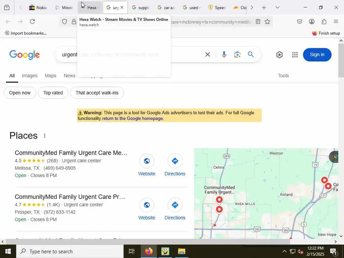344x258 pixels.
Task: Reload the current page
Action: pos(33,21)
